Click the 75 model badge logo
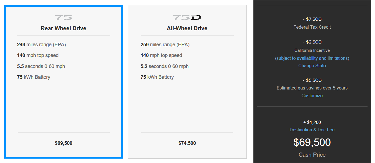Viewport: 375px width, 163px height. [63, 17]
